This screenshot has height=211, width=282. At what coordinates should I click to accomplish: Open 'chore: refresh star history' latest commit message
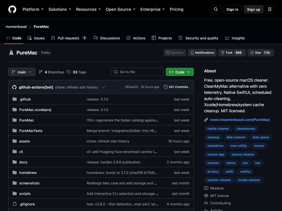pyautogui.click(x=77, y=87)
